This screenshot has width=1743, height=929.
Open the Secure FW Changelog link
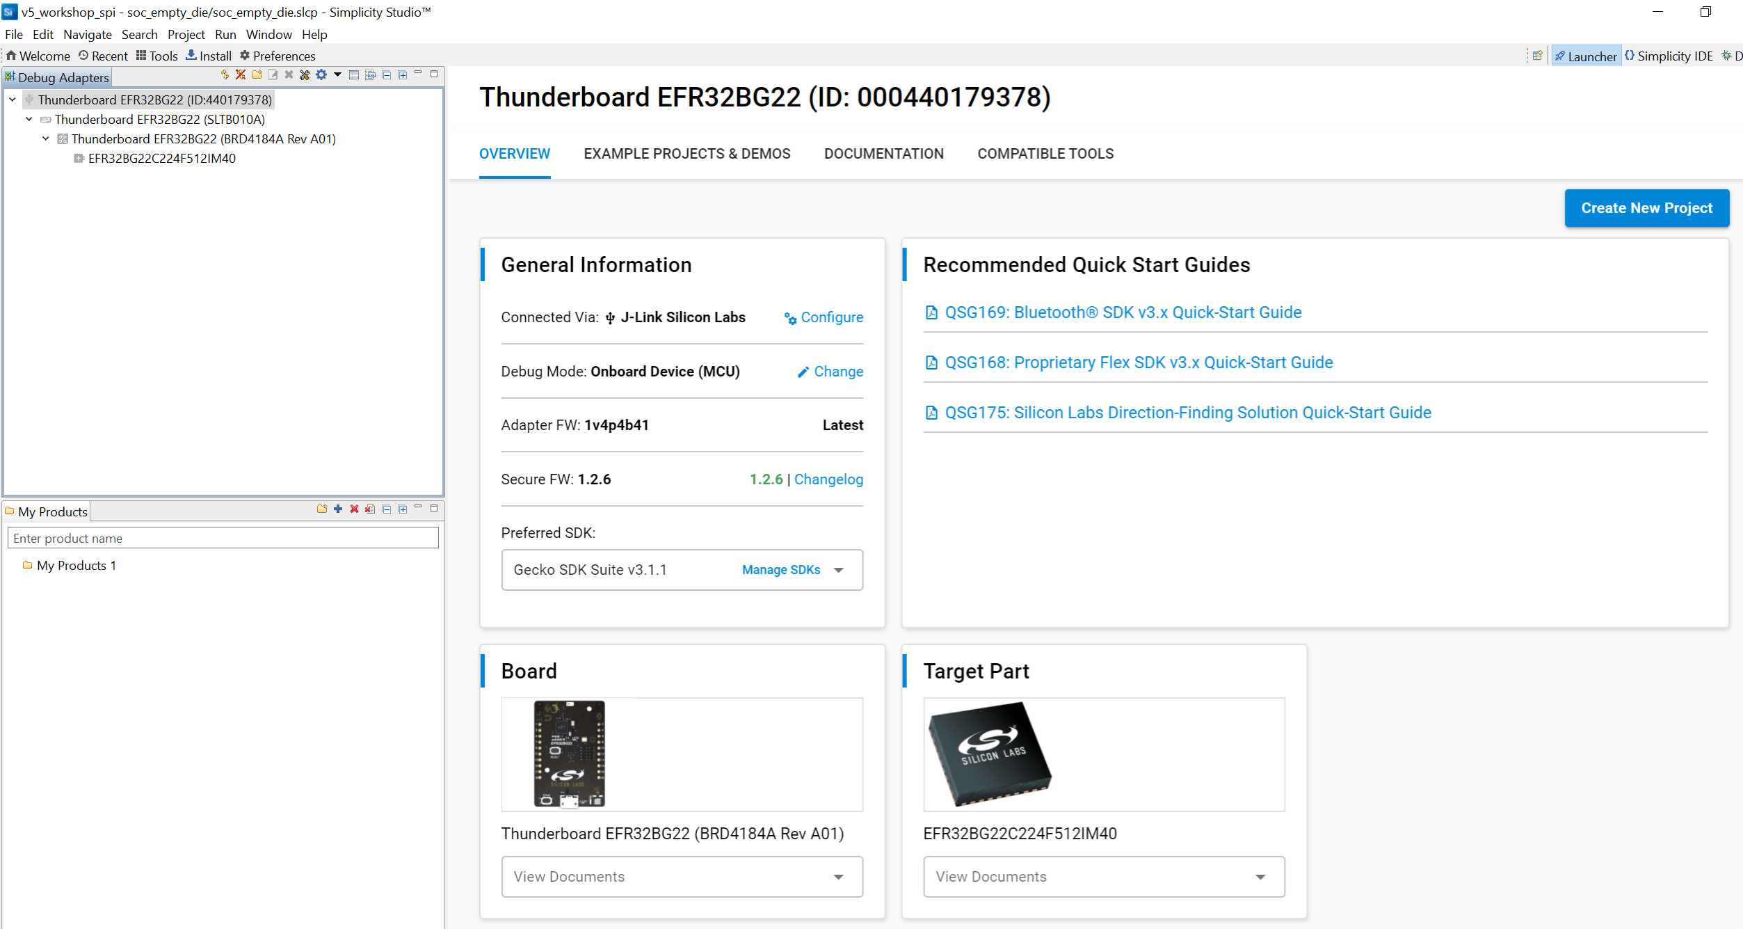[x=828, y=479]
